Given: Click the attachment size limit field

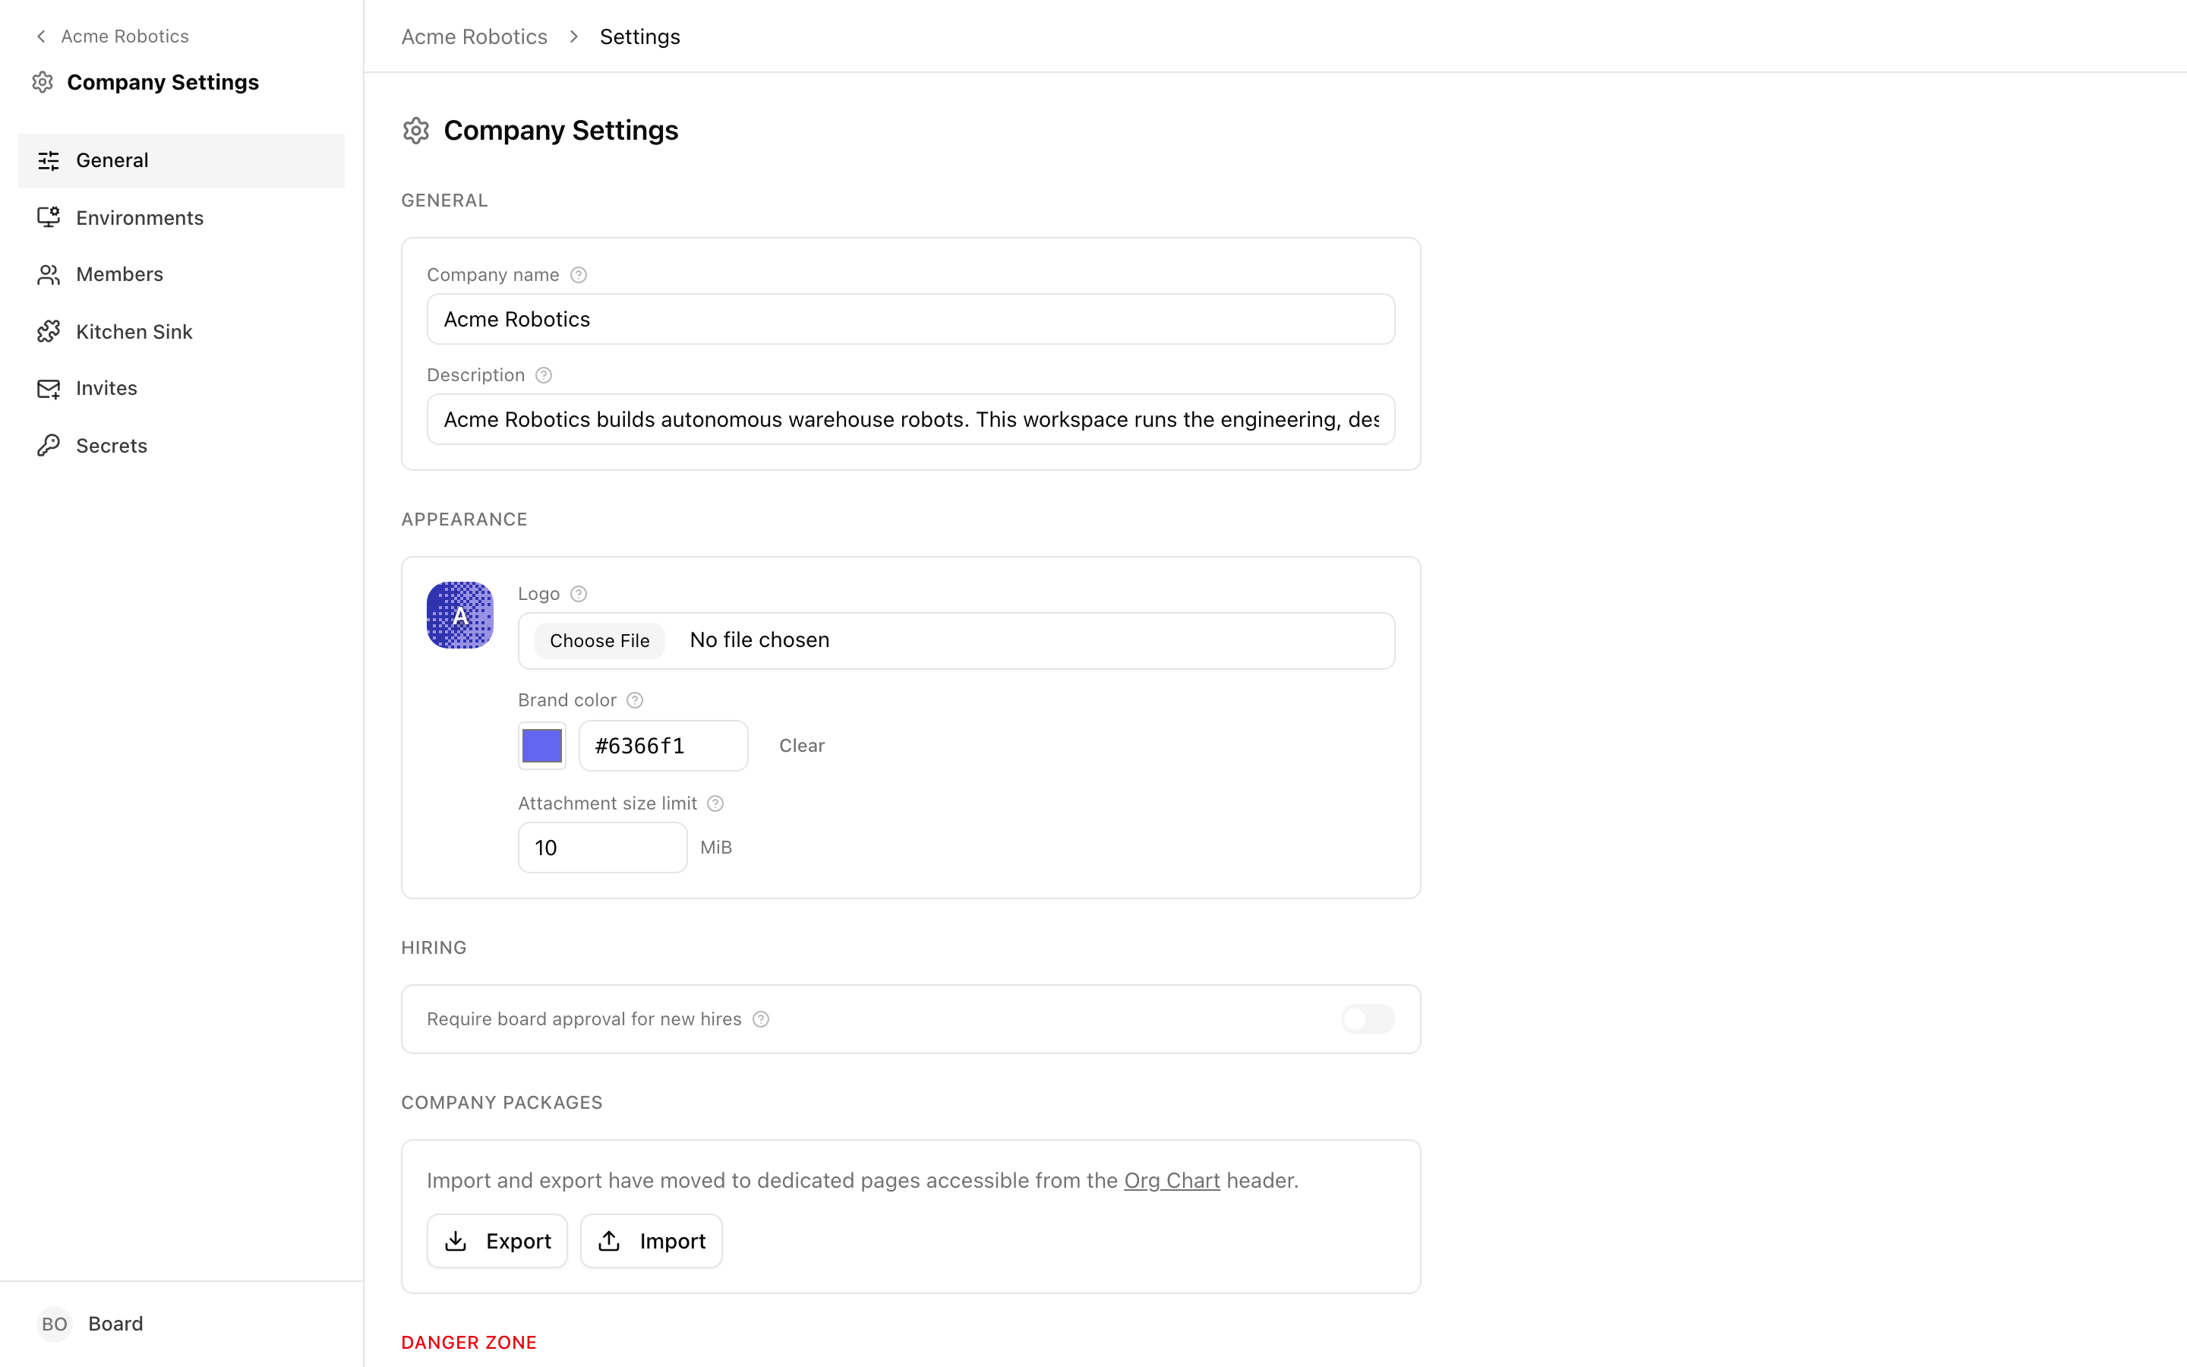Looking at the screenshot, I should [603, 848].
